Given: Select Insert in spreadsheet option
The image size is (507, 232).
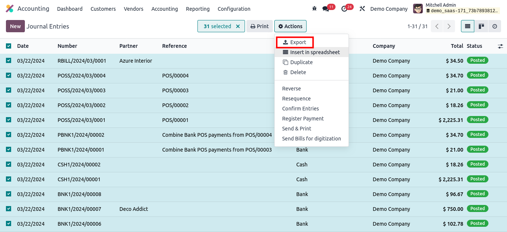Looking at the screenshot, I should coord(311,52).
